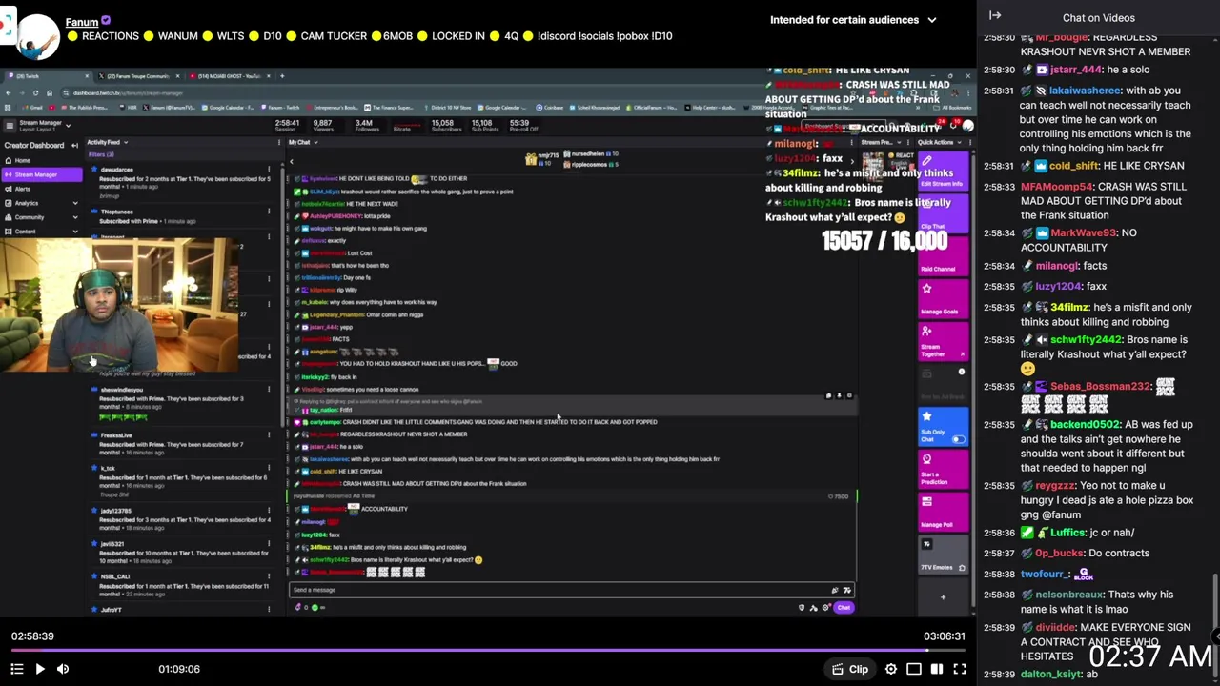Viewport: 1220px width, 686px height.
Task: Play the paused video
Action: [x=39, y=669]
